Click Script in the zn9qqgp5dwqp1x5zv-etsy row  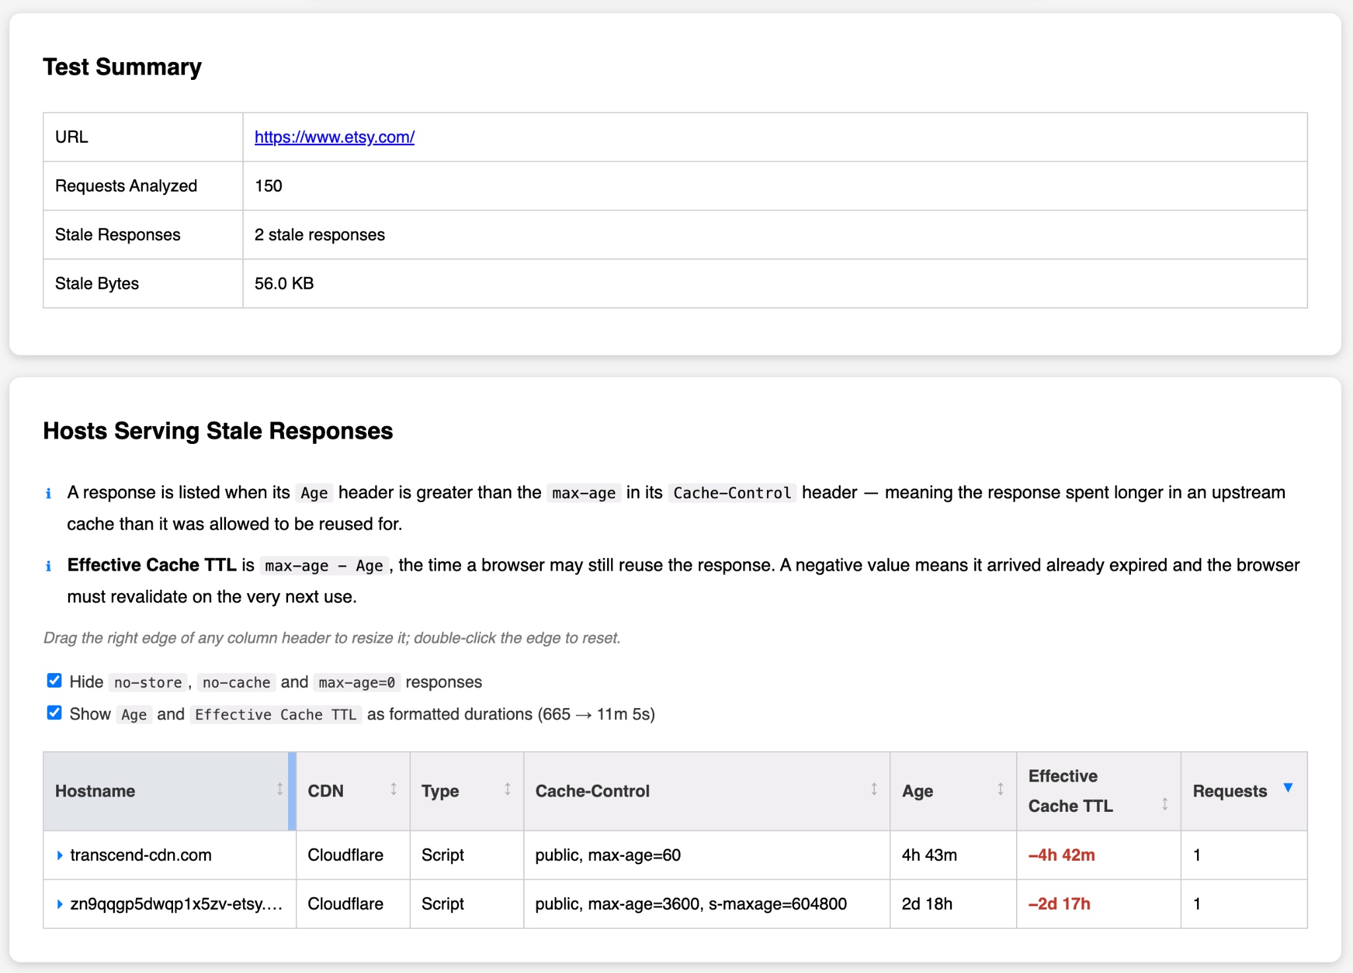tap(443, 904)
